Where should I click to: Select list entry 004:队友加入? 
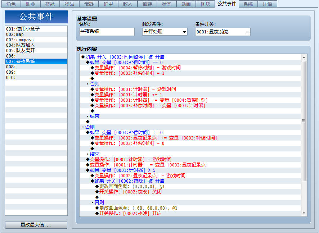point(36,45)
